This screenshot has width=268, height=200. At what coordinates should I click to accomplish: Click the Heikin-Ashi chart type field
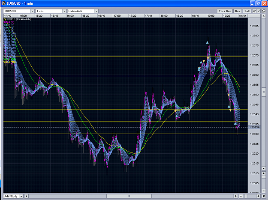[81, 11]
